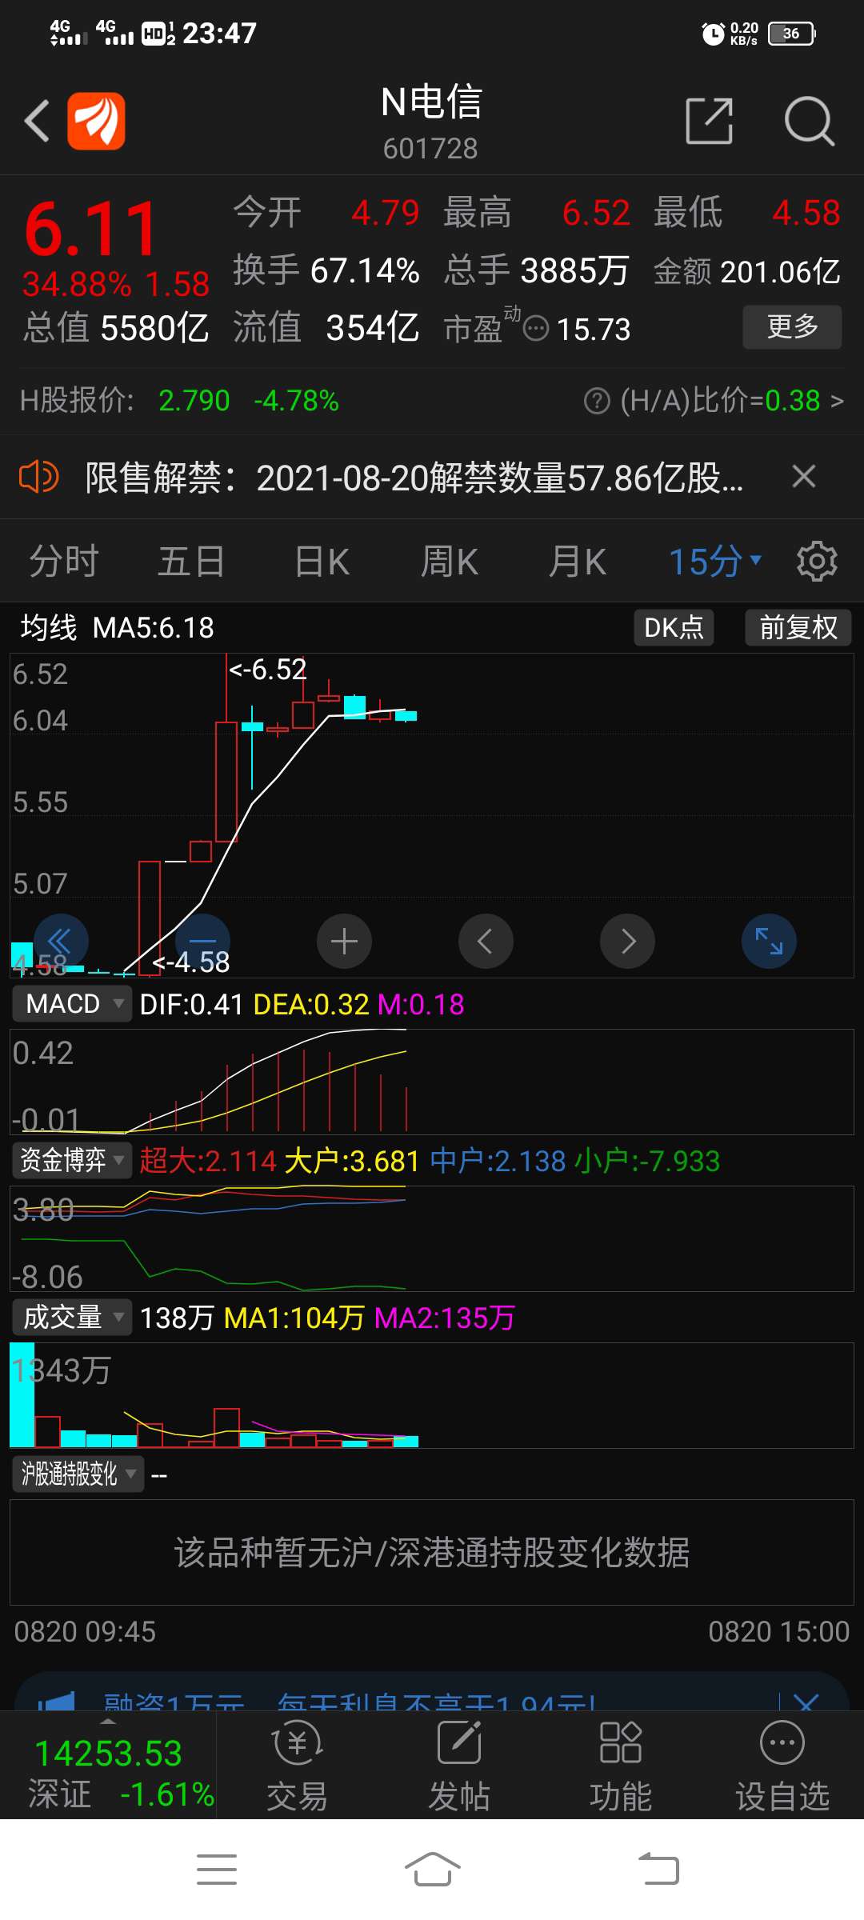
Task: Open chart settings gear icon
Action: click(817, 561)
